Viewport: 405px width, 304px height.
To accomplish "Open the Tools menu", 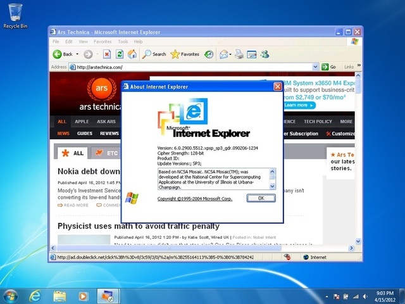I will [123, 42].
